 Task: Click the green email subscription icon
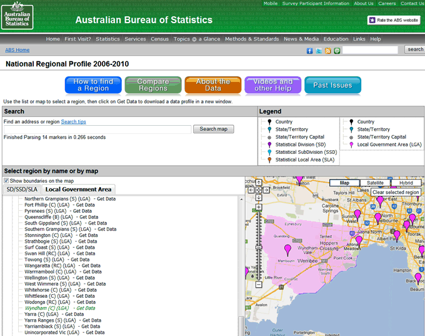[337, 50]
